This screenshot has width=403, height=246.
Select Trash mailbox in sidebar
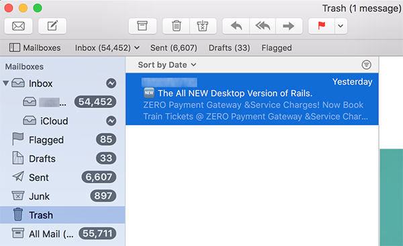pyautogui.click(x=62, y=215)
